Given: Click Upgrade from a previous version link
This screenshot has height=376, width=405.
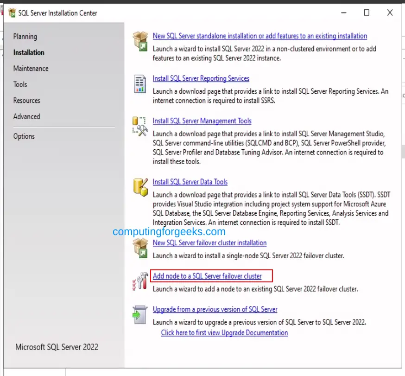Looking at the screenshot, I should (215, 309).
